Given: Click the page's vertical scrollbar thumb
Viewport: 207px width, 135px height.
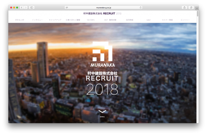Looking at the screenshot, I should tap(198, 14).
